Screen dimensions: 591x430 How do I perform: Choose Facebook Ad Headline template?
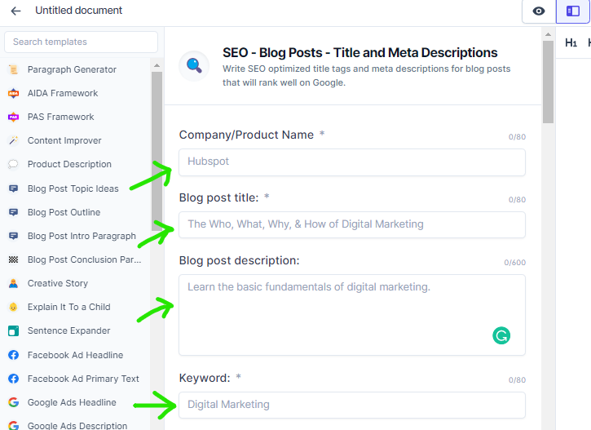click(75, 355)
